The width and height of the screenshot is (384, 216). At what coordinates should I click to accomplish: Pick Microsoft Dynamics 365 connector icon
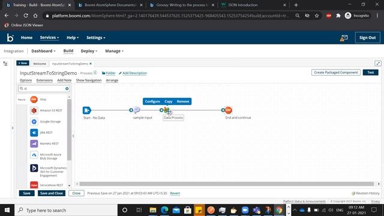pos(34,168)
